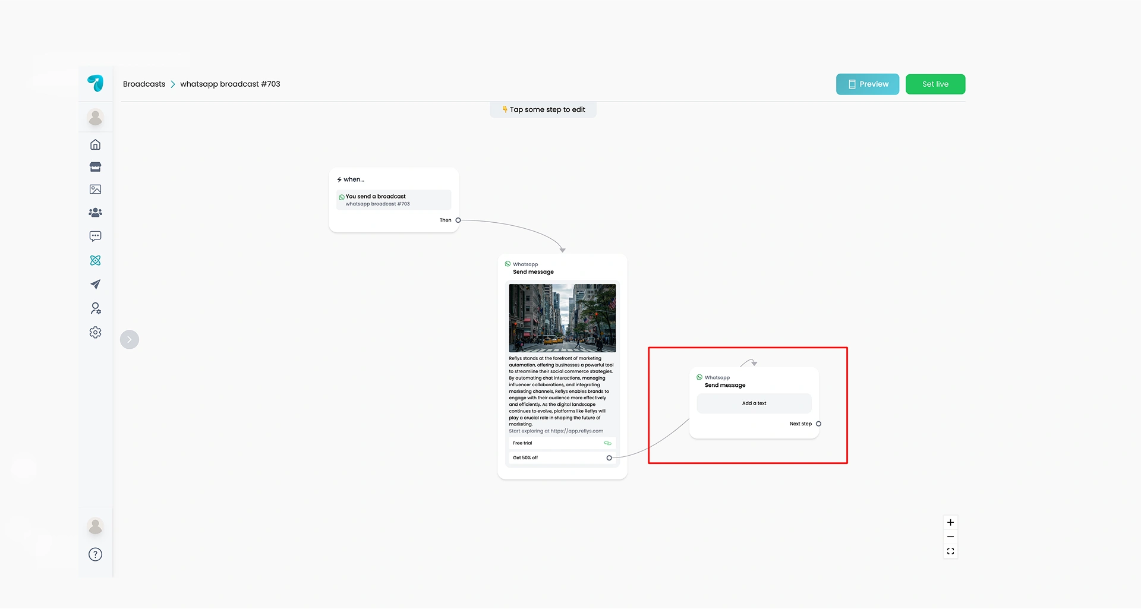
Task: Open the profile avatar at the sidebar top
Action: click(x=95, y=118)
